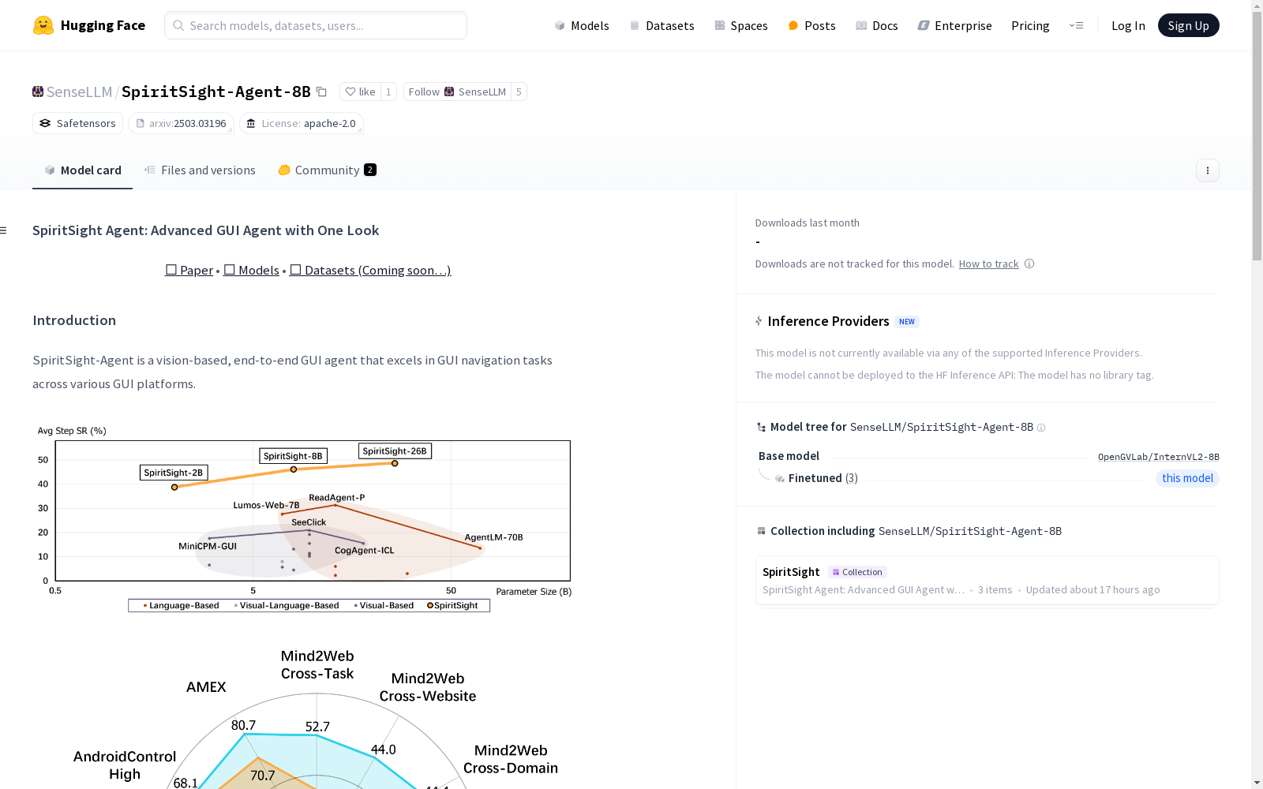
Task: Expand the navigation more-menu icon
Action: (x=1076, y=25)
